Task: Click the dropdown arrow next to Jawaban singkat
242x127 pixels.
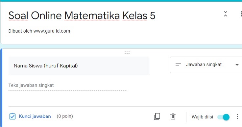Action: pyautogui.click(x=237, y=65)
